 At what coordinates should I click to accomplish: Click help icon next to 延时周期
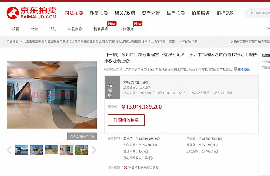216,151
